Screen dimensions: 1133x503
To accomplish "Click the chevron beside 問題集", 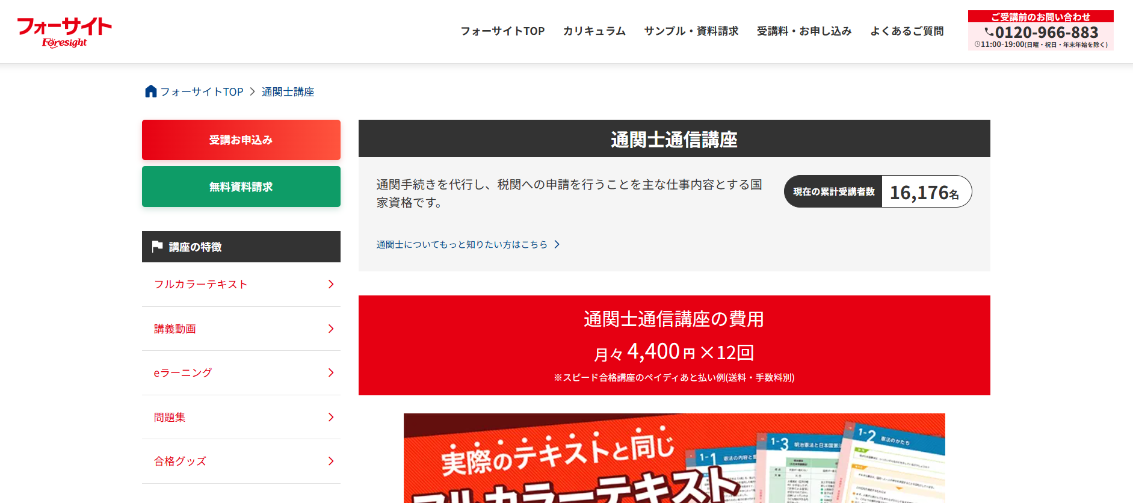I will (x=331, y=417).
